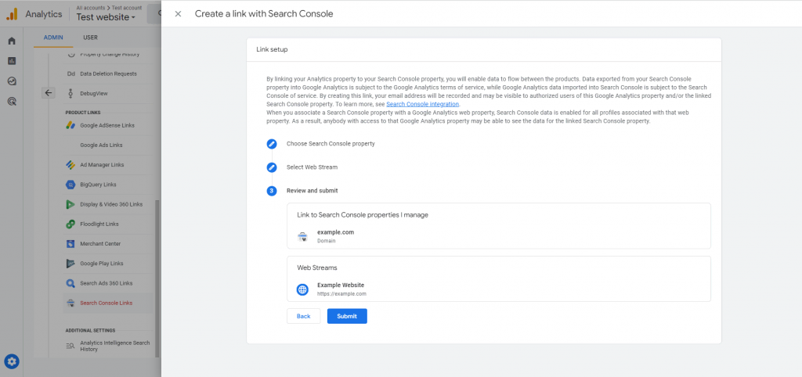Click the Admin settings gear icon
The width and height of the screenshot is (802, 377).
[12, 361]
